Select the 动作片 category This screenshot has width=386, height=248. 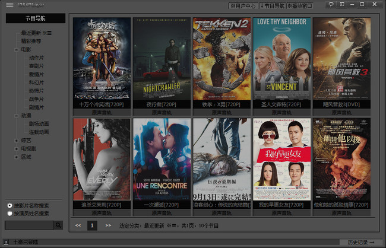click(x=36, y=58)
